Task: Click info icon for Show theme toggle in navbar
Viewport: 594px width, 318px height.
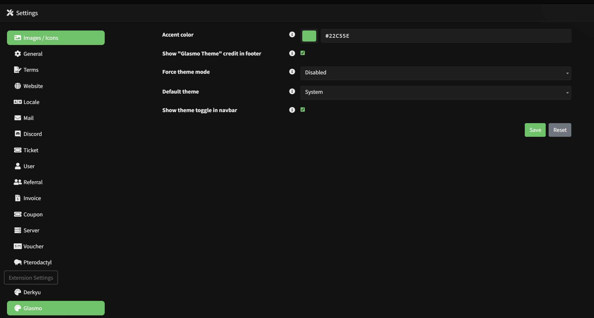Action: pos(292,110)
